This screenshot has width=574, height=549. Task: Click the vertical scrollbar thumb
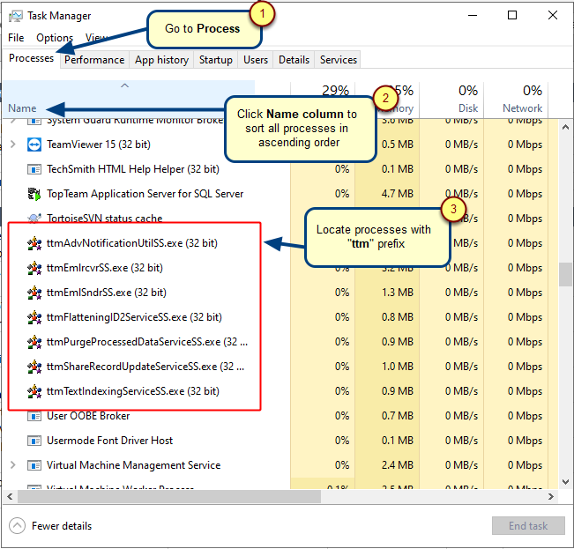pyautogui.click(x=565, y=274)
